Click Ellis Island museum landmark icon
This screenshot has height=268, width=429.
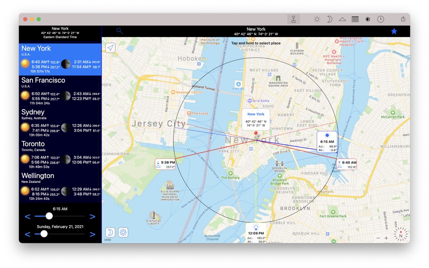[170, 185]
